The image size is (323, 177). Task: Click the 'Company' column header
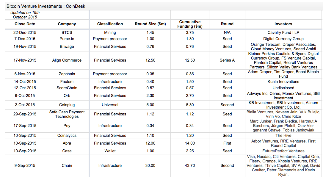(x=67, y=24)
